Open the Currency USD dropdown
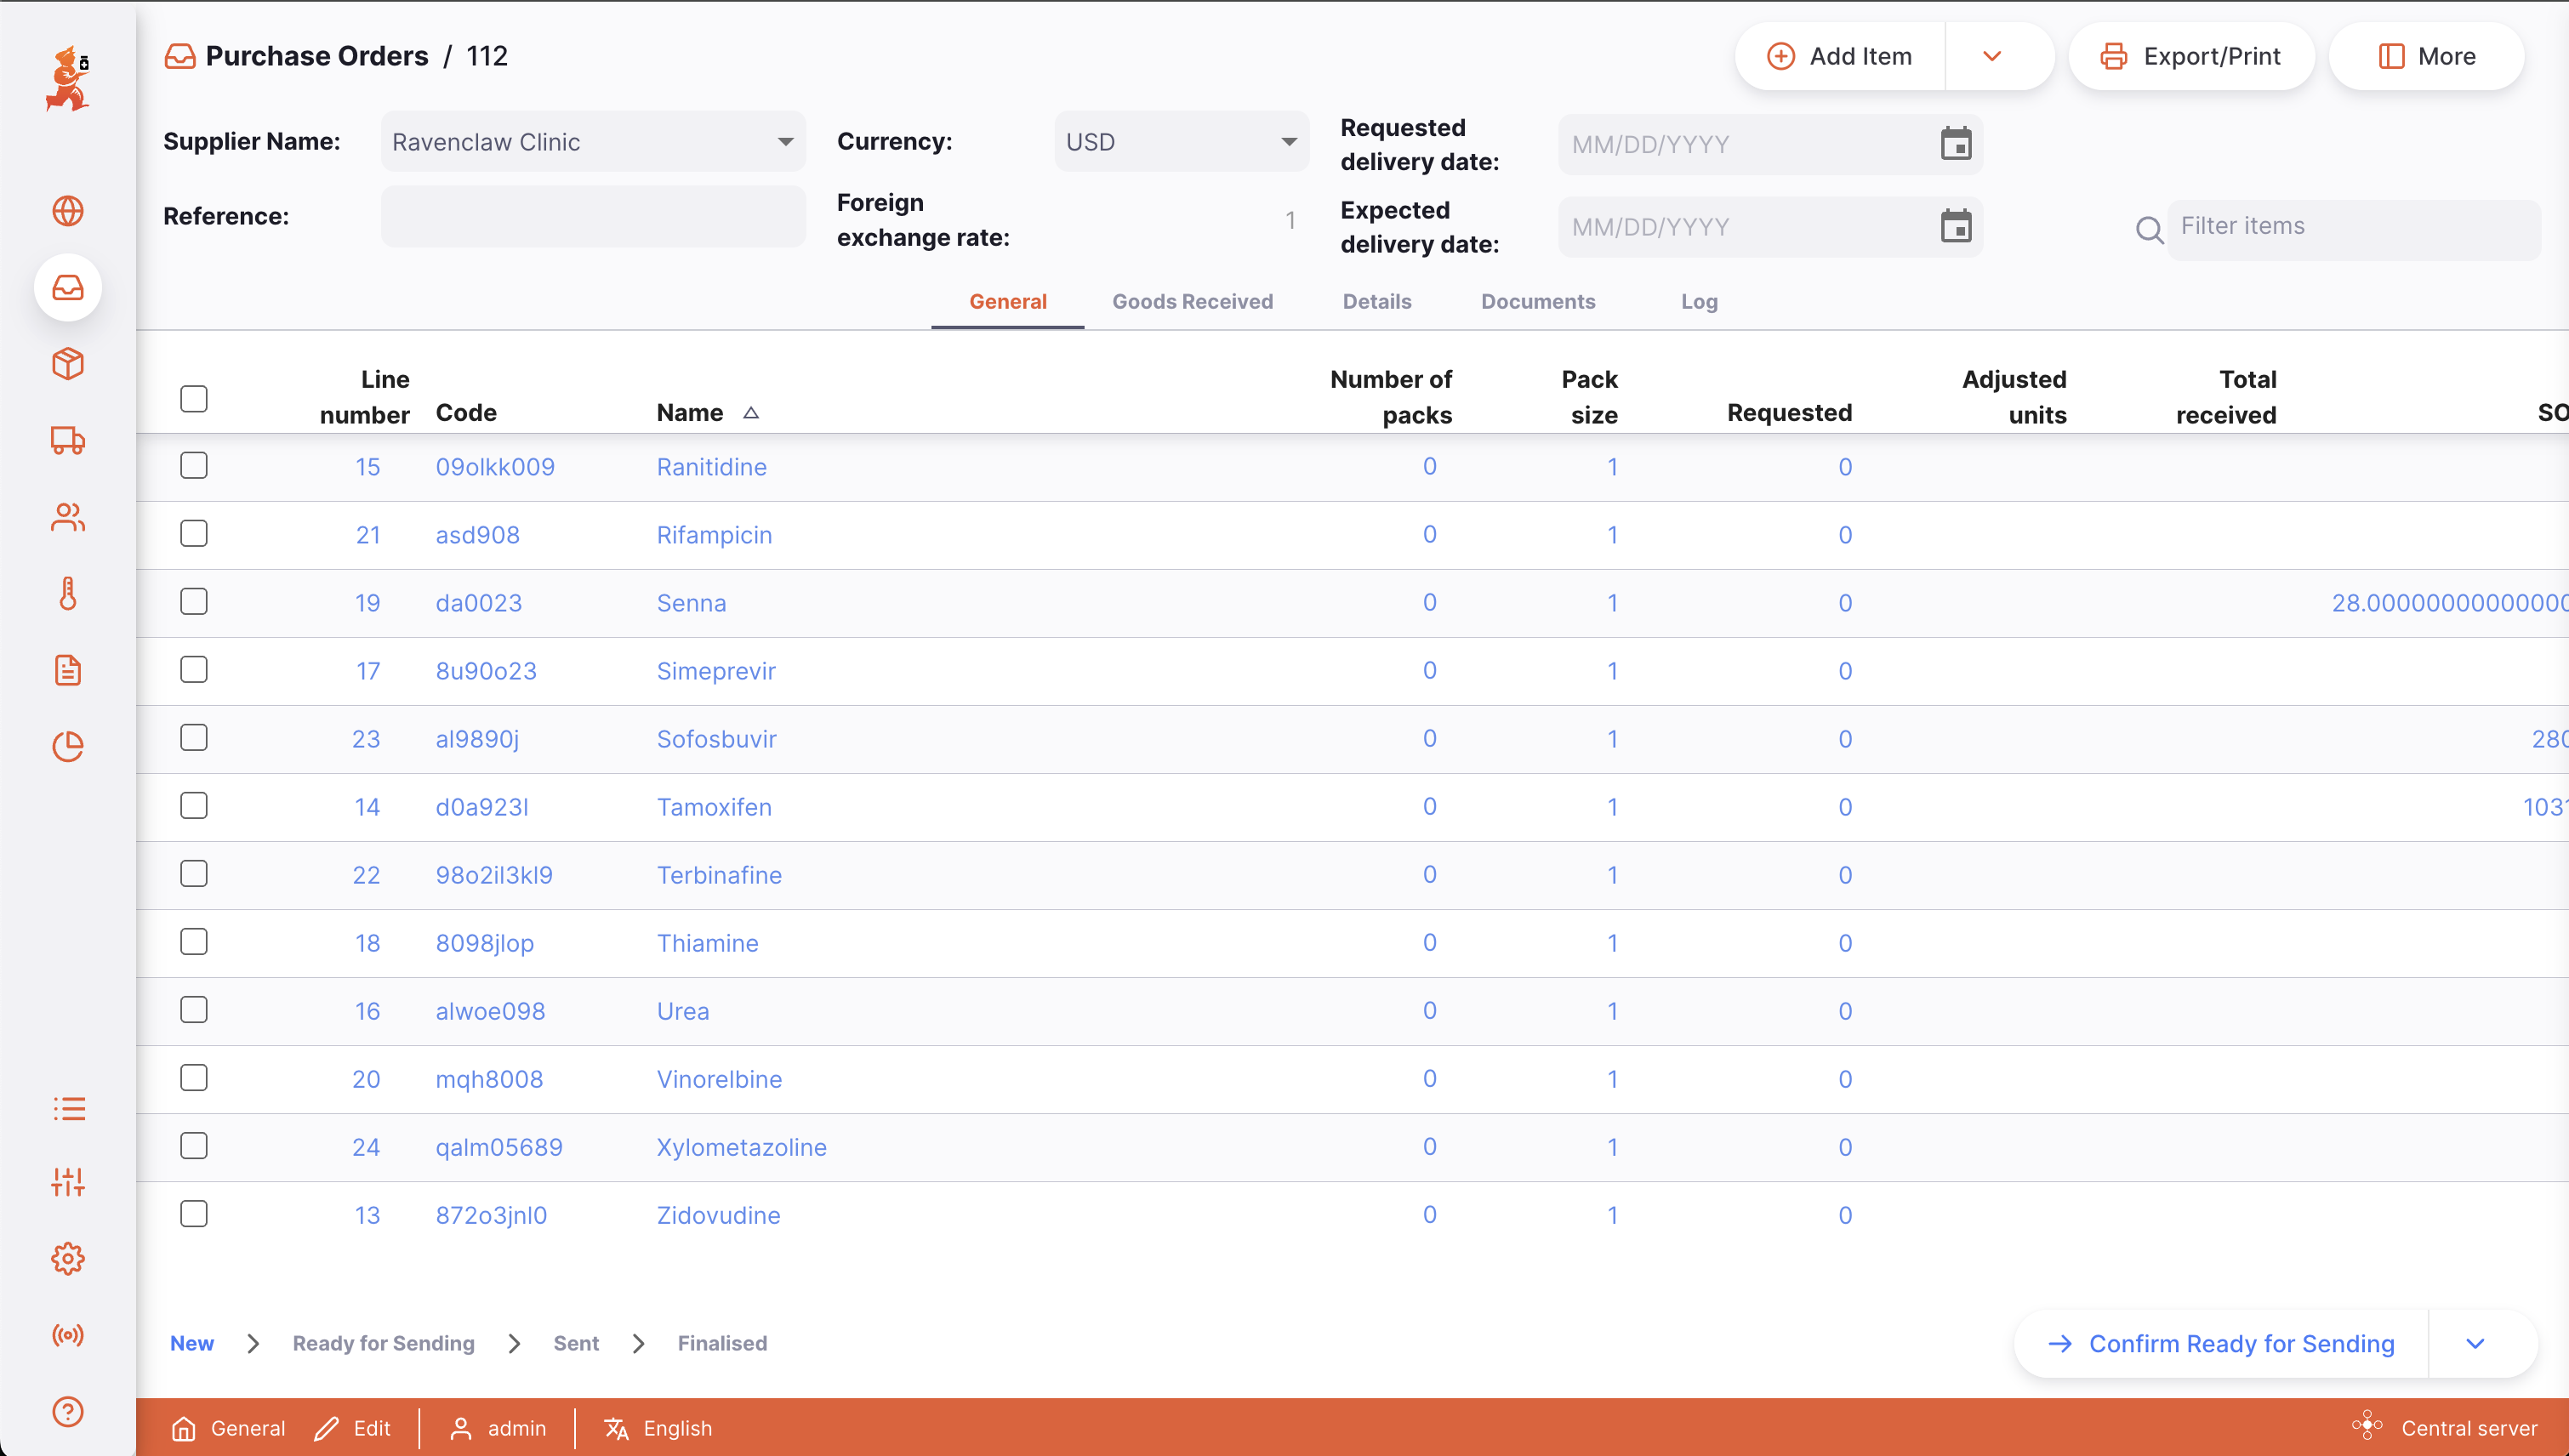Image resolution: width=2569 pixels, height=1456 pixels. click(1288, 142)
